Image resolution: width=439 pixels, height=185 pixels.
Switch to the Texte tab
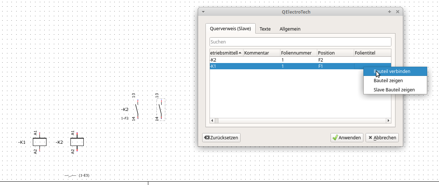coord(265,29)
